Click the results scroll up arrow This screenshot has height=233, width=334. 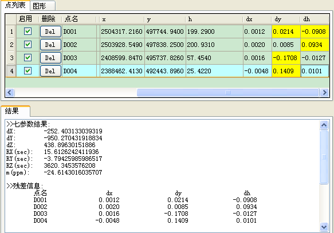[324, 125]
